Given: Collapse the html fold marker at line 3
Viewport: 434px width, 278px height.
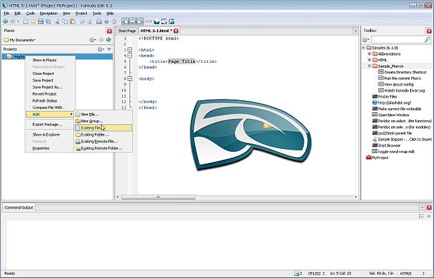Looking at the screenshot, I should coord(130,50).
